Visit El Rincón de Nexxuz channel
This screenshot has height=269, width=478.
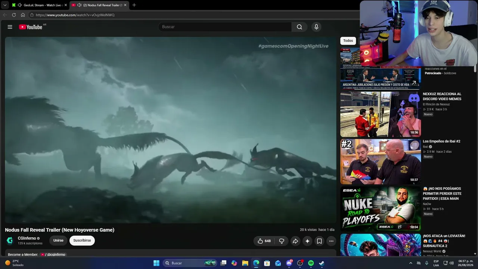436,104
